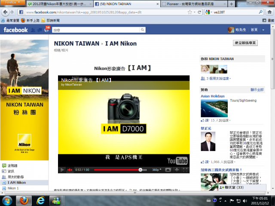The width and height of the screenshot is (275, 206).
Task: Open the 新手上路 bookmark
Action: [x=30, y=21]
